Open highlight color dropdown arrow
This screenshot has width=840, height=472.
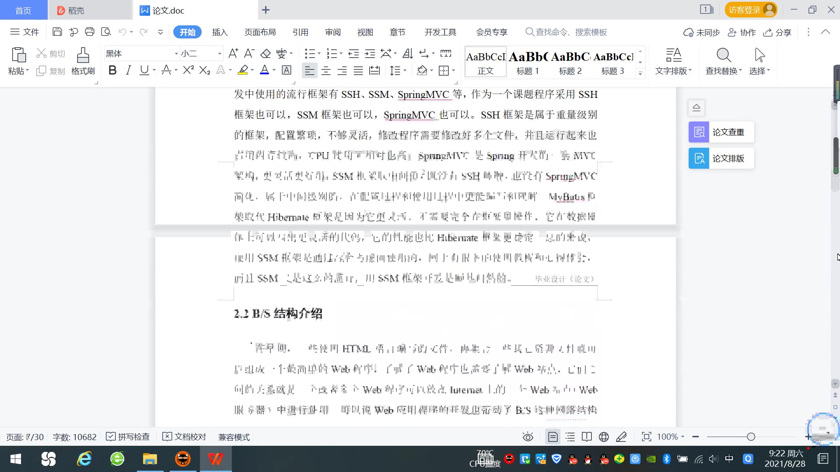click(252, 70)
